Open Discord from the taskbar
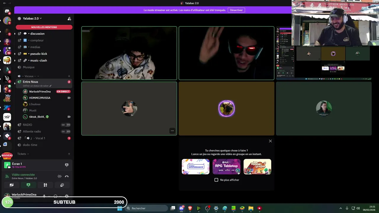The height and width of the screenshot is (213, 379). [x=182, y=208]
